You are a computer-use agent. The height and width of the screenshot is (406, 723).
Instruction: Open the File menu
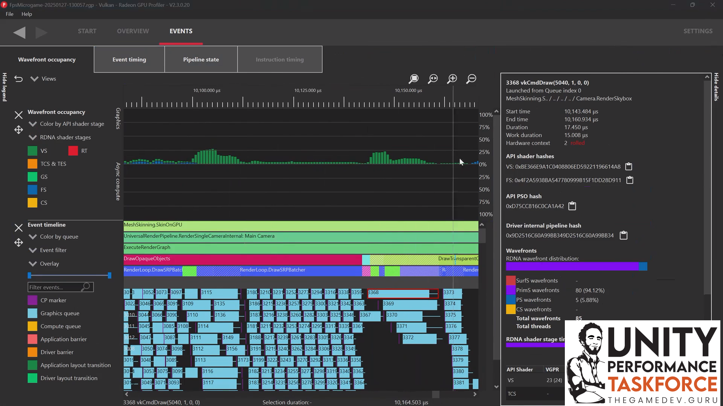pos(9,14)
